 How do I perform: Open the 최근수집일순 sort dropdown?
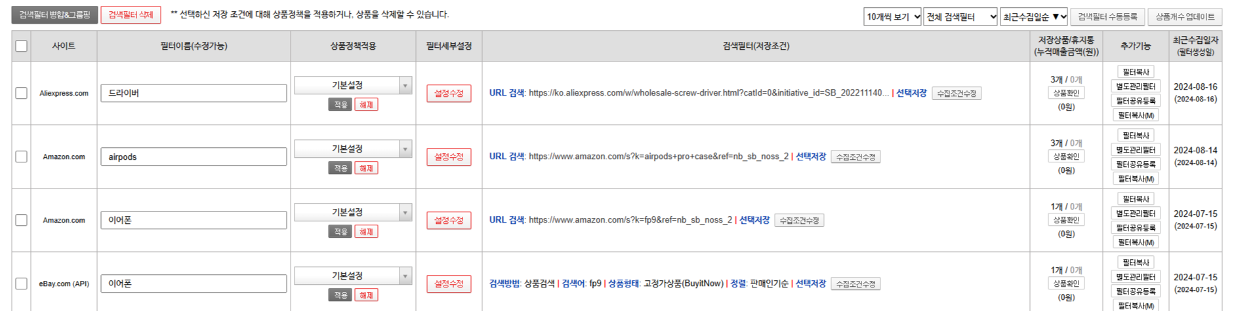pyautogui.click(x=1034, y=16)
